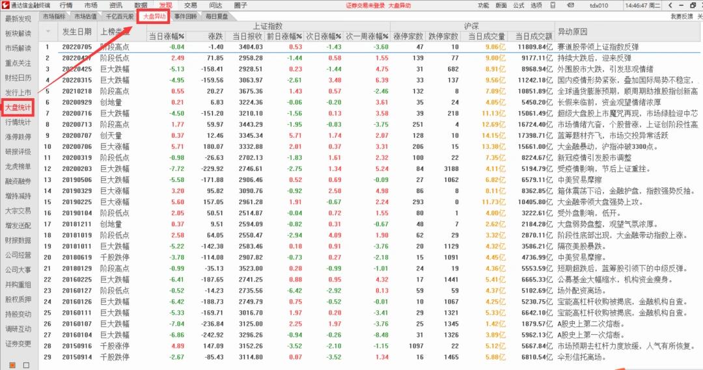Viewport: 703px width, 370px height.
Task: Select 持股变动 in the sidebar
Action: pos(18,315)
